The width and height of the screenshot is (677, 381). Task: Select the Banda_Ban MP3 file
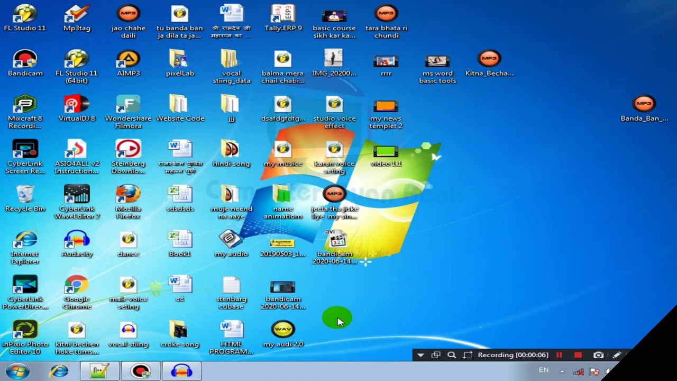pos(644,108)
